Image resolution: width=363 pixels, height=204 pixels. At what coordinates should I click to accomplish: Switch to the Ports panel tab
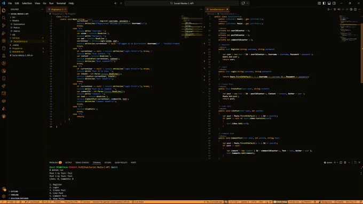pos(133,162)
